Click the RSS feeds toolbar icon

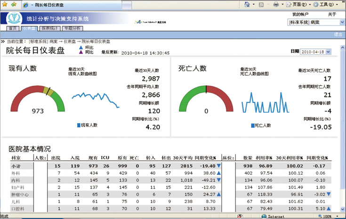pyautogui.click(x=261, y=5)
